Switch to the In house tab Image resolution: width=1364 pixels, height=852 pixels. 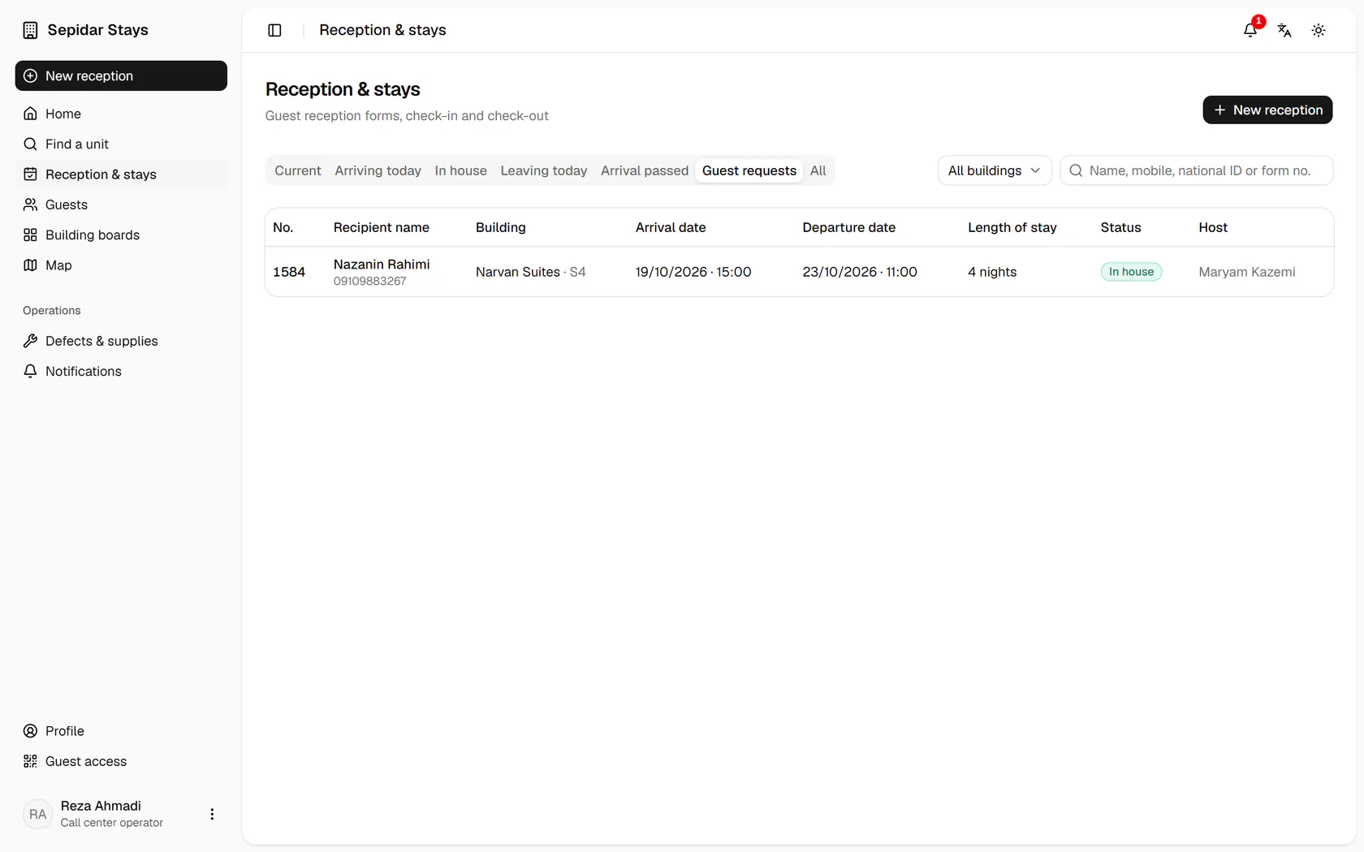pos(460,170)
